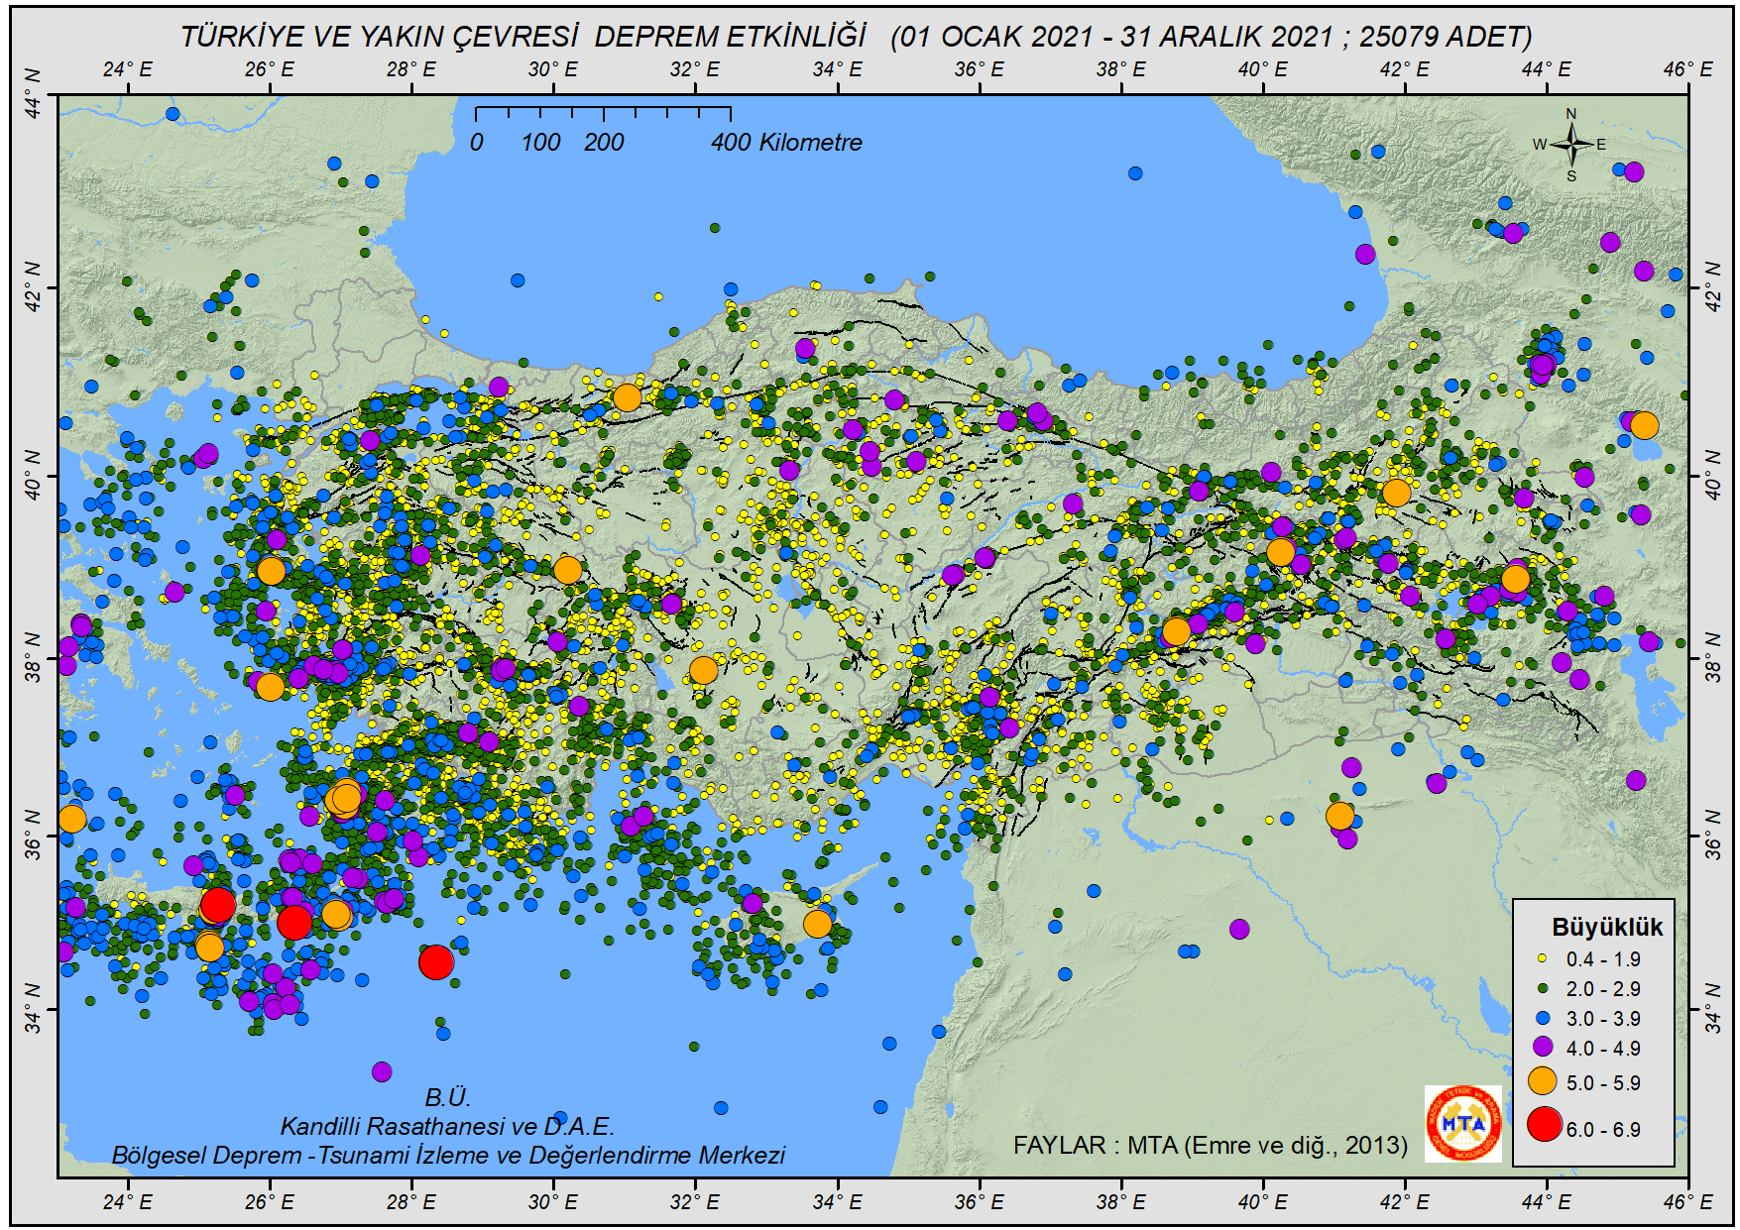Click Kandilli Rasathanesi ve D.A.E. text

(447, 1127)
